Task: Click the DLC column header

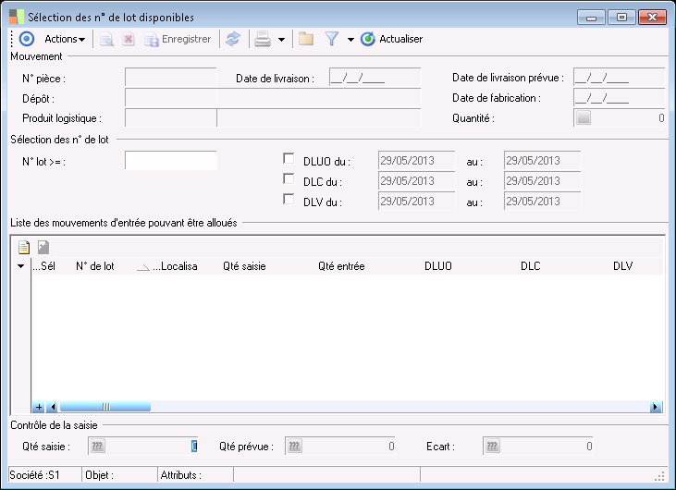Action: coord(530,266)
